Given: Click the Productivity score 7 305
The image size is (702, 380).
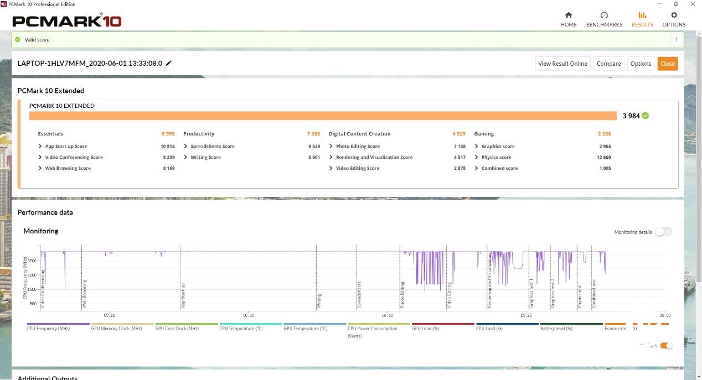Looking at the screenshot, I should pos(313,134).
